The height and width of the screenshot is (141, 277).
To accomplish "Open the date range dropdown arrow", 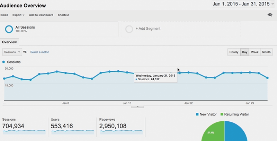I will [273, 4].
